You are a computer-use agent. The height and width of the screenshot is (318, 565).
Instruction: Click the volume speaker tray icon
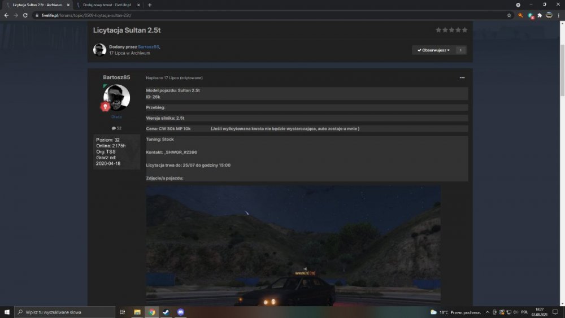click(x=516, y=312)
